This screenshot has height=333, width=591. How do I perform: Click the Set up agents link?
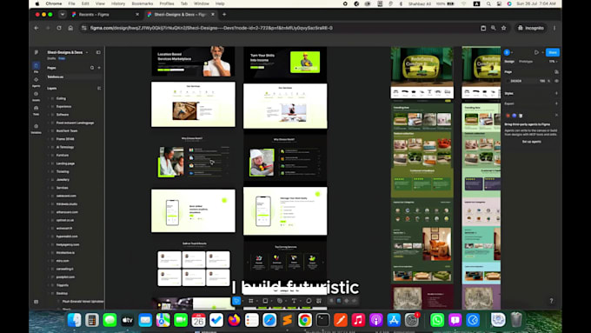tap(531, 142)
